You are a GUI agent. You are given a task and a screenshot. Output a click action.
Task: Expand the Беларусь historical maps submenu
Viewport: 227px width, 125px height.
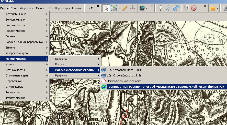pyautogui.click(x=75, y=59)
